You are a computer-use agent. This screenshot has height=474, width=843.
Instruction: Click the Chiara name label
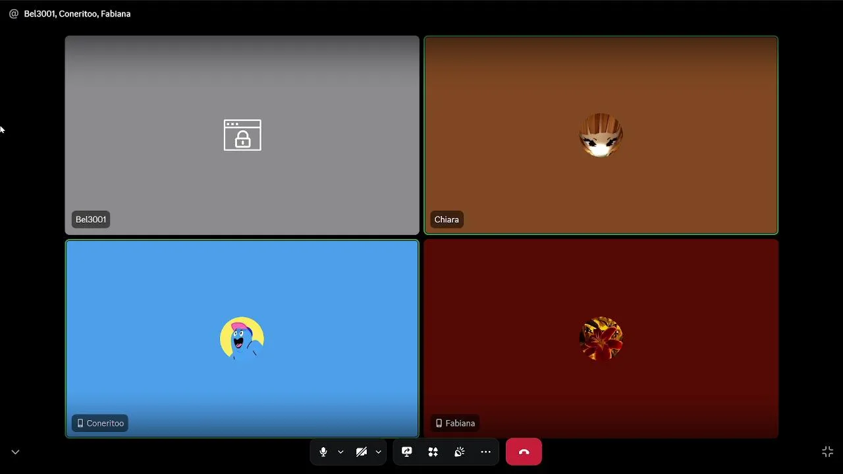pyautogui.click(x=447, y=220)
